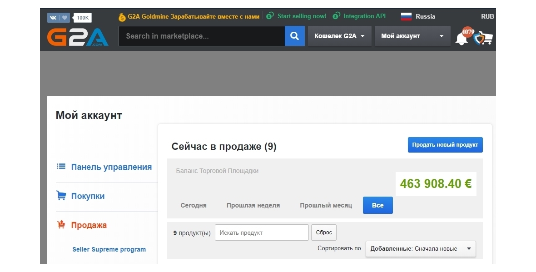536x272 pixels.
Task: Click the VK social network icon
Action: [x=53, y=17]
